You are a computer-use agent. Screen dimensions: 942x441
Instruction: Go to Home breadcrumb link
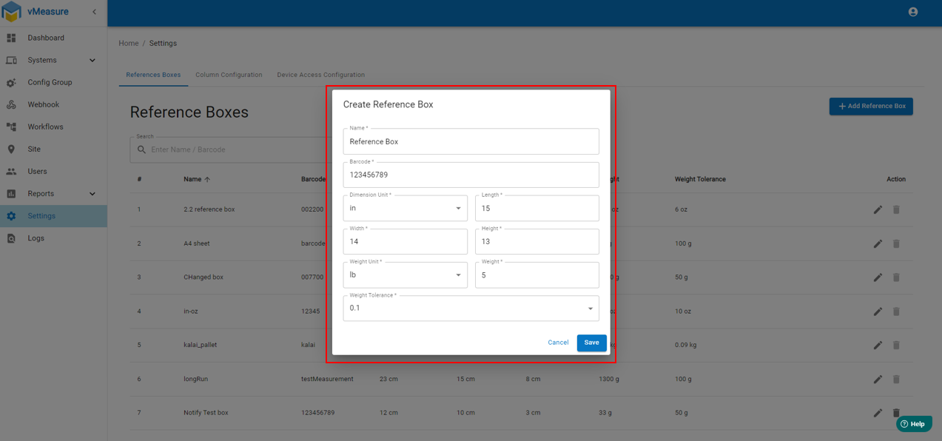129,43
